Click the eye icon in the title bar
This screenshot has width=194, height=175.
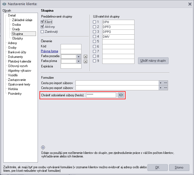pos(4,4)
